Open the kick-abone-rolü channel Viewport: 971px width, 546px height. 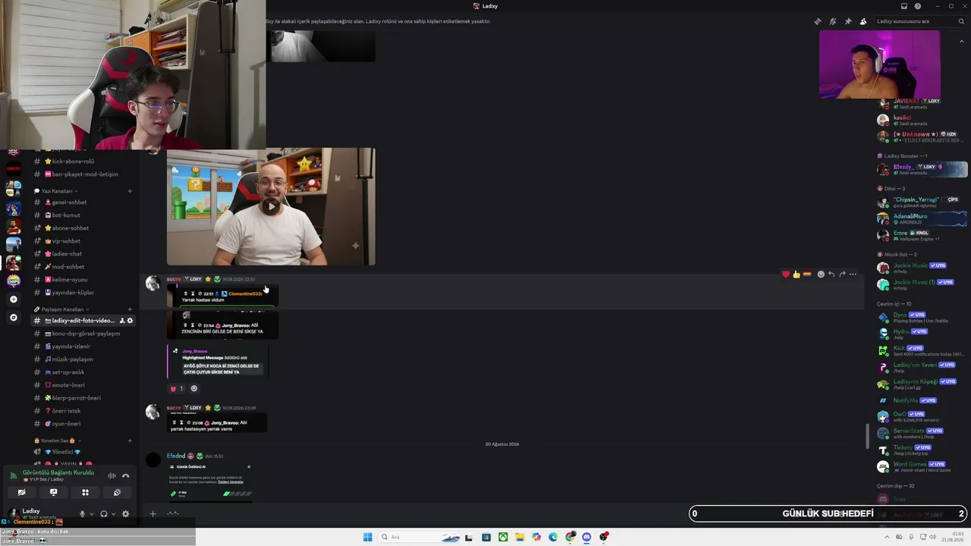(82, 162)
